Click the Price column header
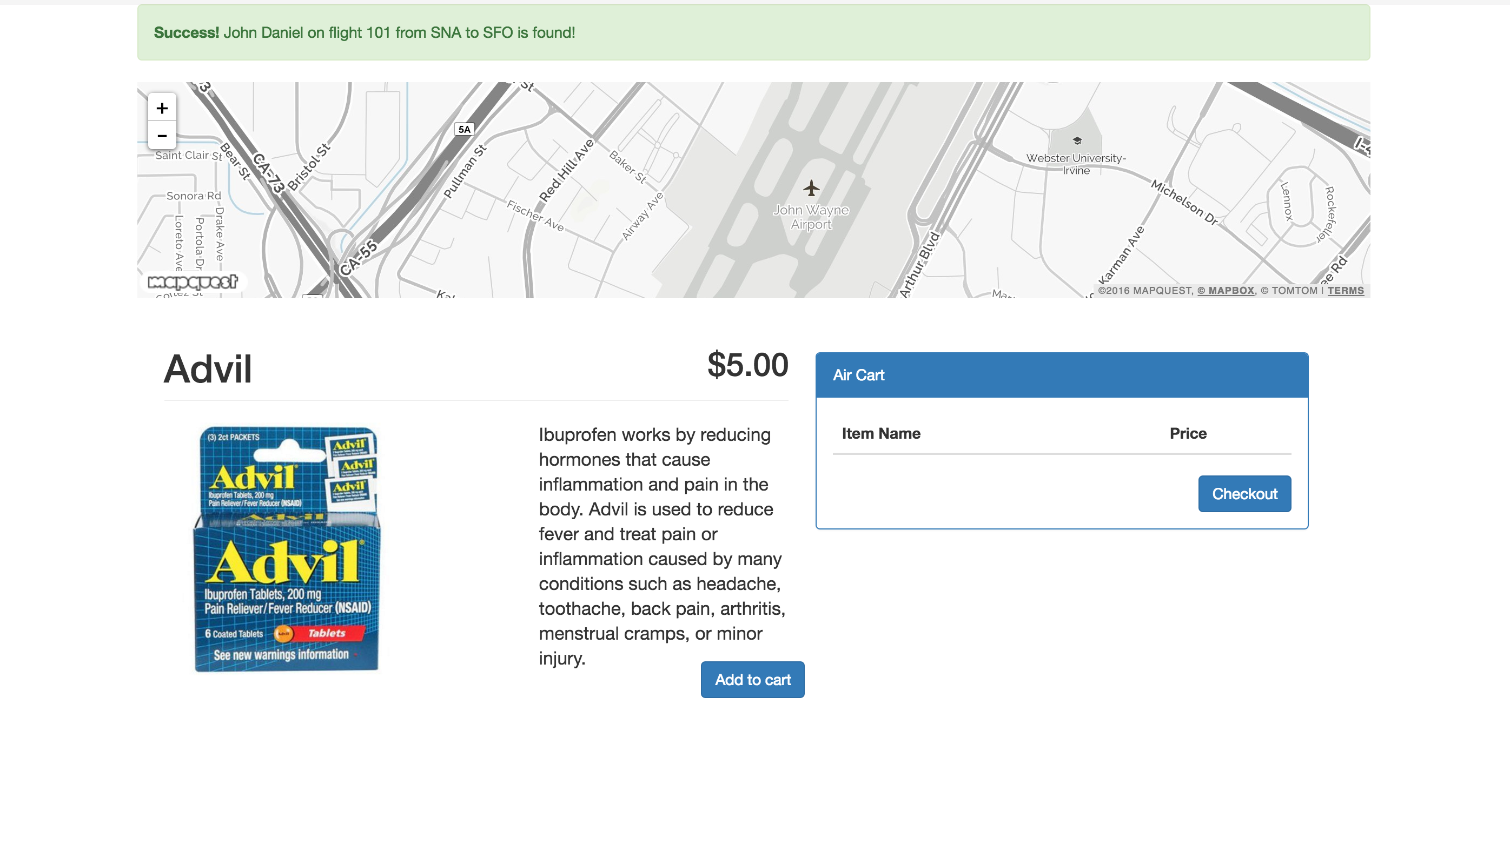Image resolution: width=1510 pixels, height=845 pixels. tap(1188, 433)
